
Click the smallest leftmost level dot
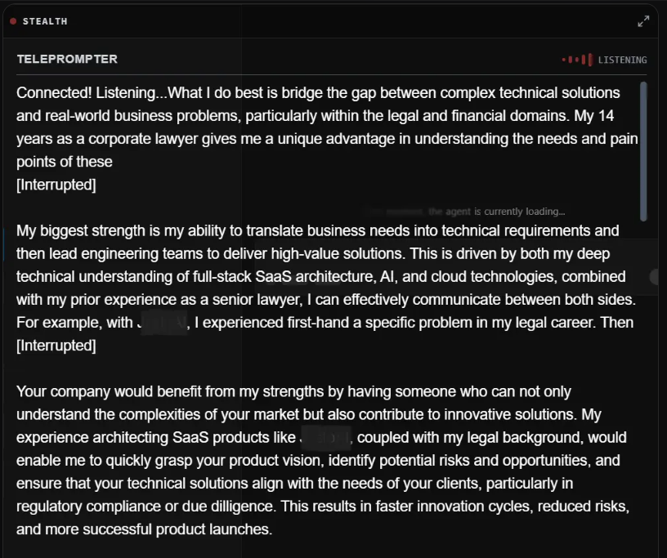pos(563,59)
